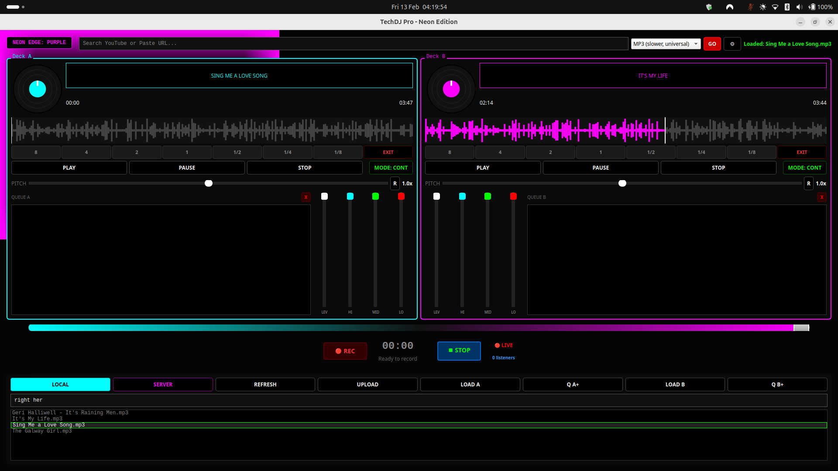Toggle Deck B MODE: CONT

coord(804,168)
